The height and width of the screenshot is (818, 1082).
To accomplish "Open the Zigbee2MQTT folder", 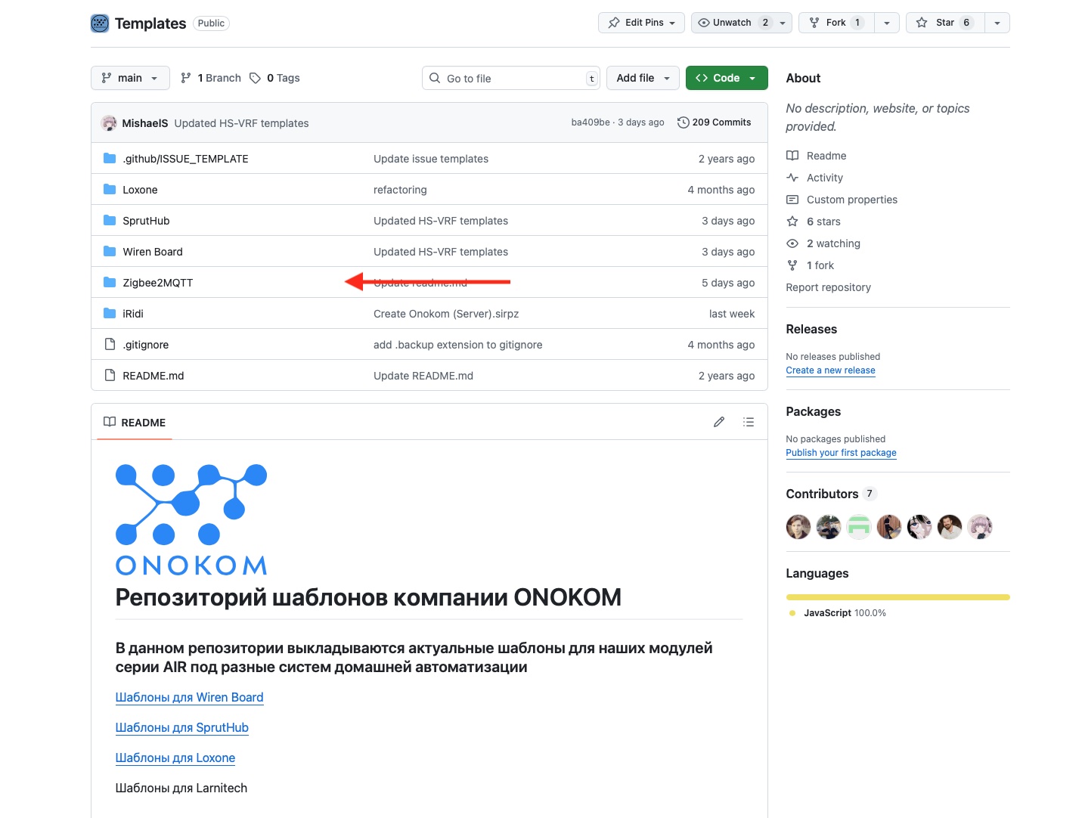I will click(x=157, y=283).
